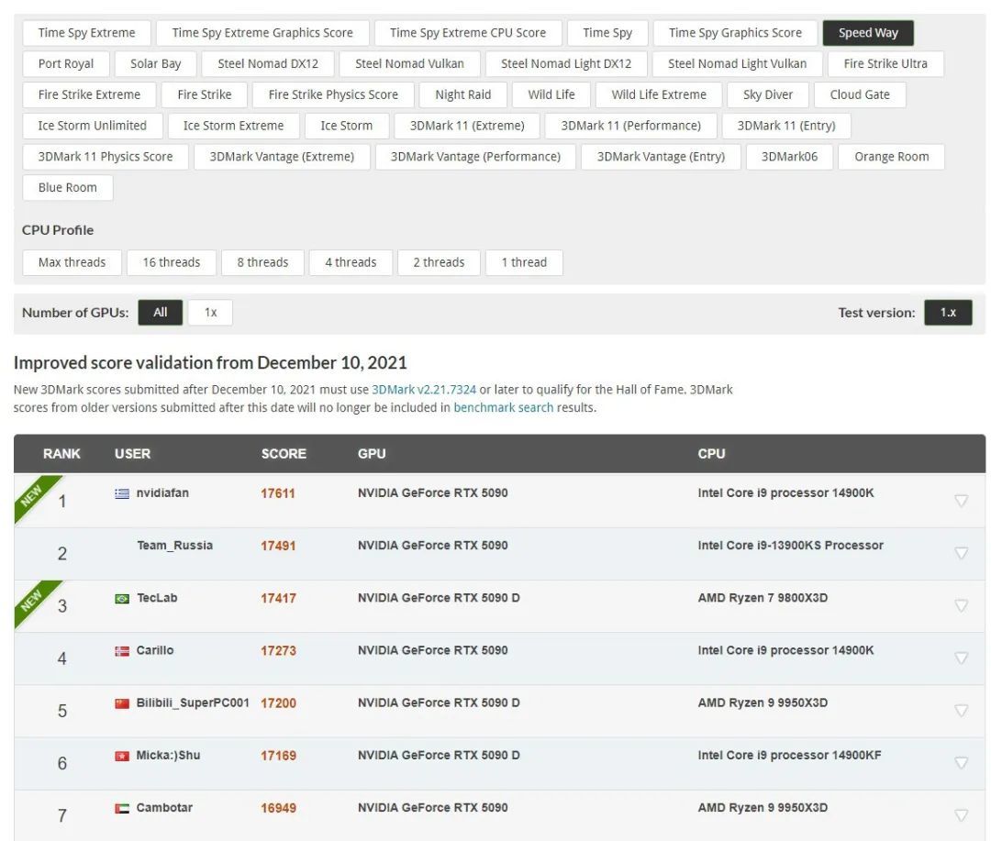The width and height of the screenshot is (991, 841).
Task: Click the Norway flag beside Carillo
Action: point(122,651)
